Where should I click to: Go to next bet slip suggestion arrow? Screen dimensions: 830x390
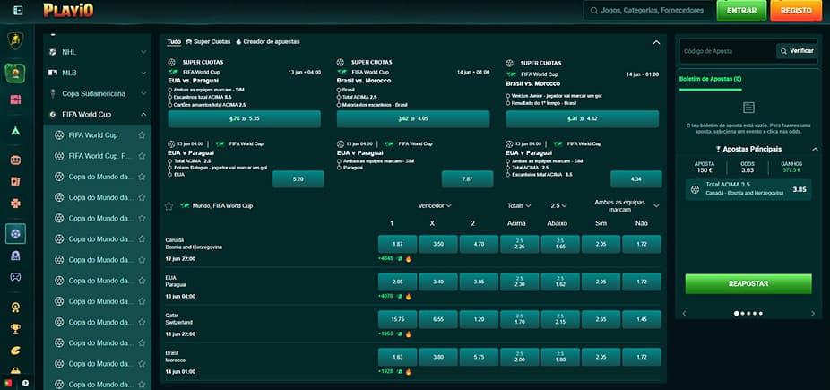click(813, 313)
